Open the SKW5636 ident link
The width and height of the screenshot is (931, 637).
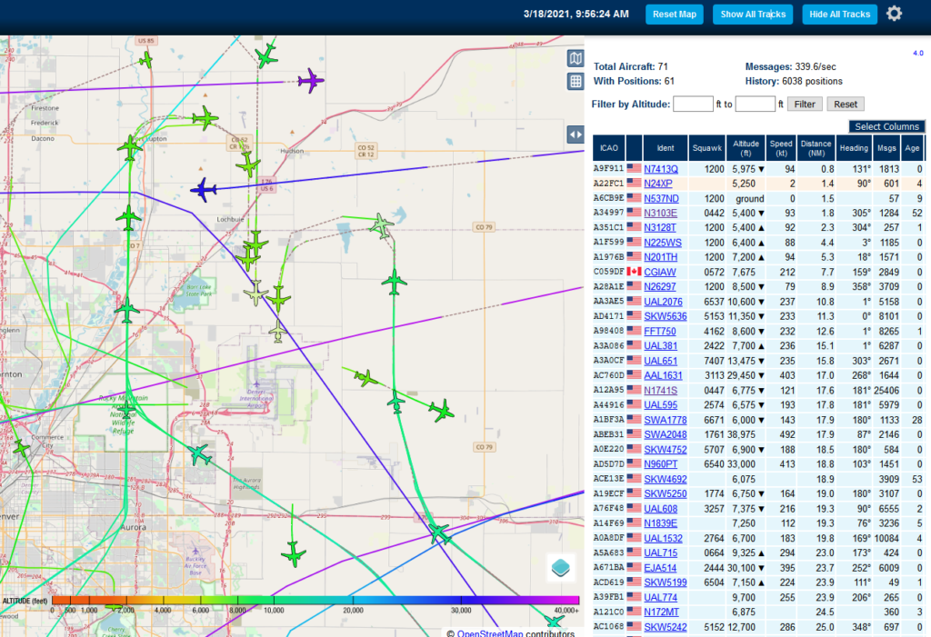coord(665,316)
